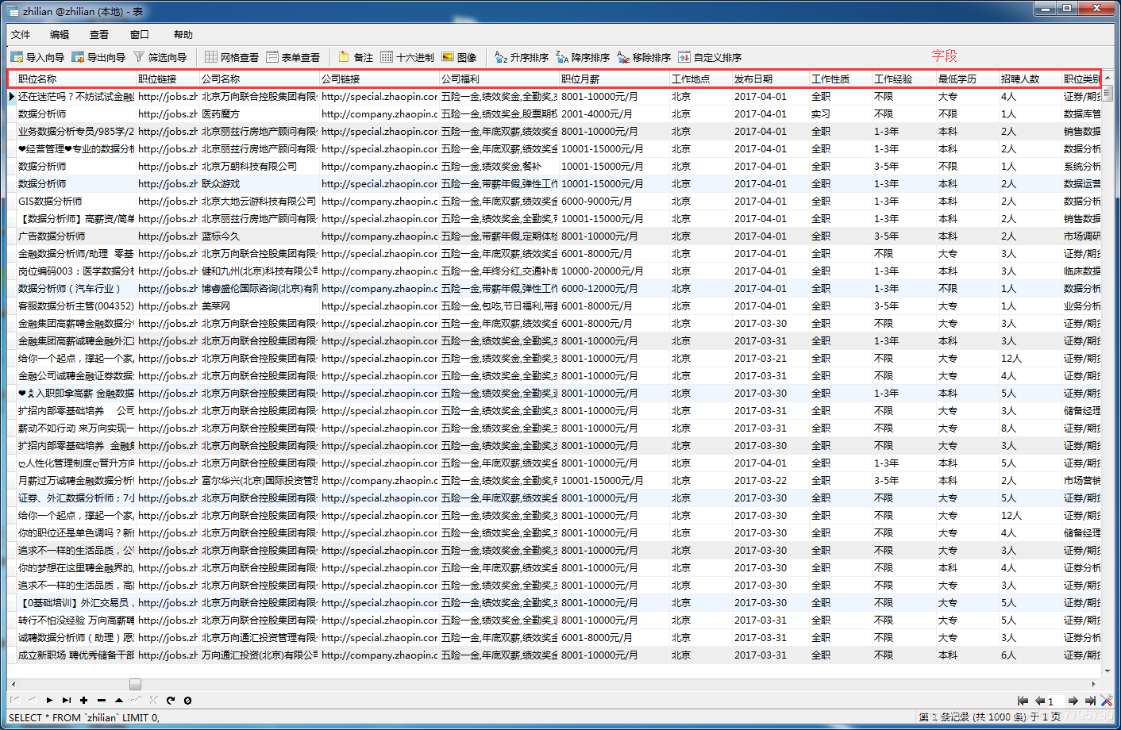
Task: Go to next page arrow button
Action: (1073, 701)
